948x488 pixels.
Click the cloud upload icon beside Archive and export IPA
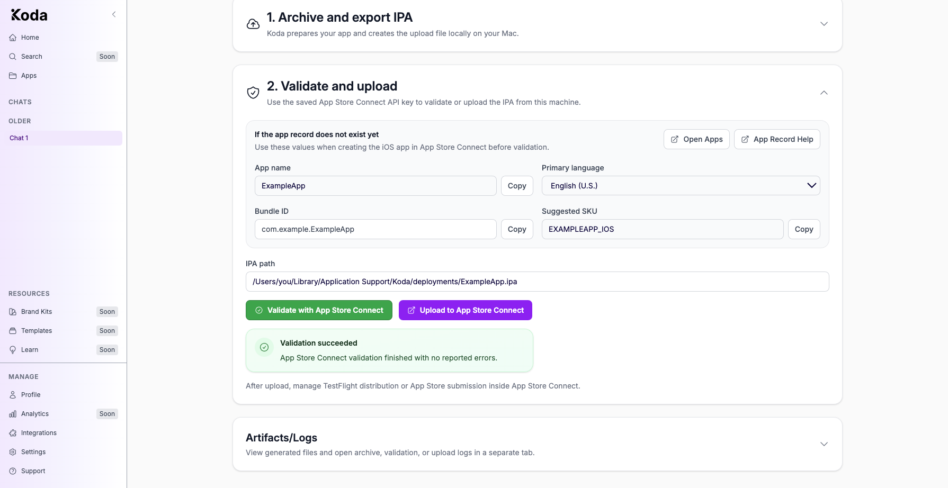point(253,24)
